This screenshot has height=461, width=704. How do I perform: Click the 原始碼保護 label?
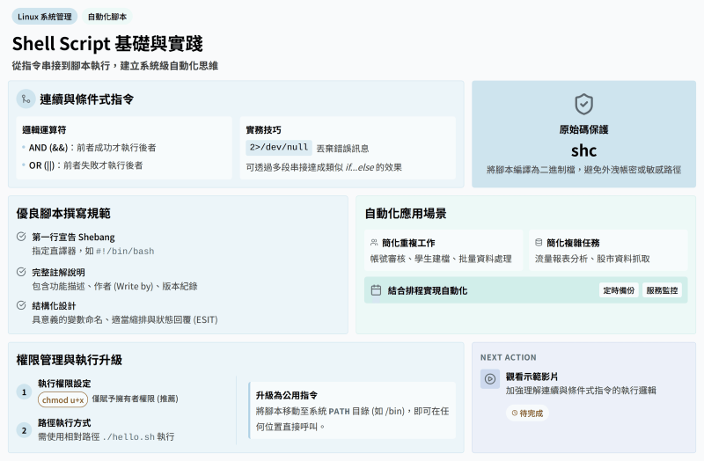pyautogui.click(x=583, y=129)
